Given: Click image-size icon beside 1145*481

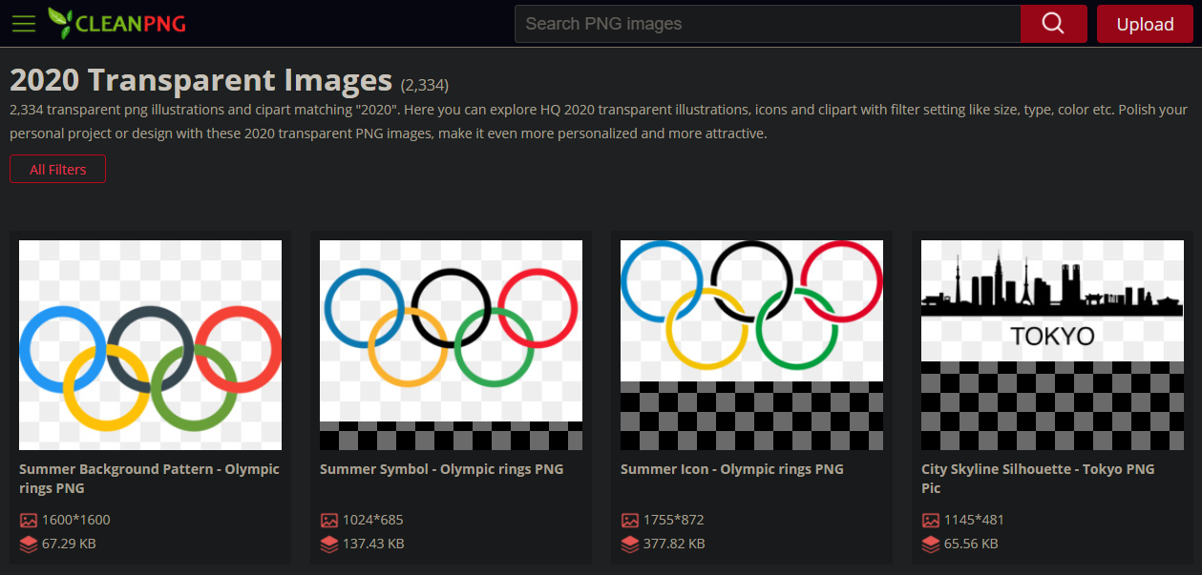Looking at the screenshot, I should [930, 521].
